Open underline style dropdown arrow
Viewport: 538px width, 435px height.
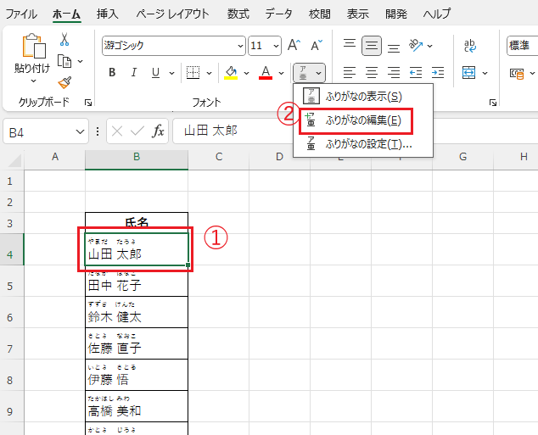172,73
